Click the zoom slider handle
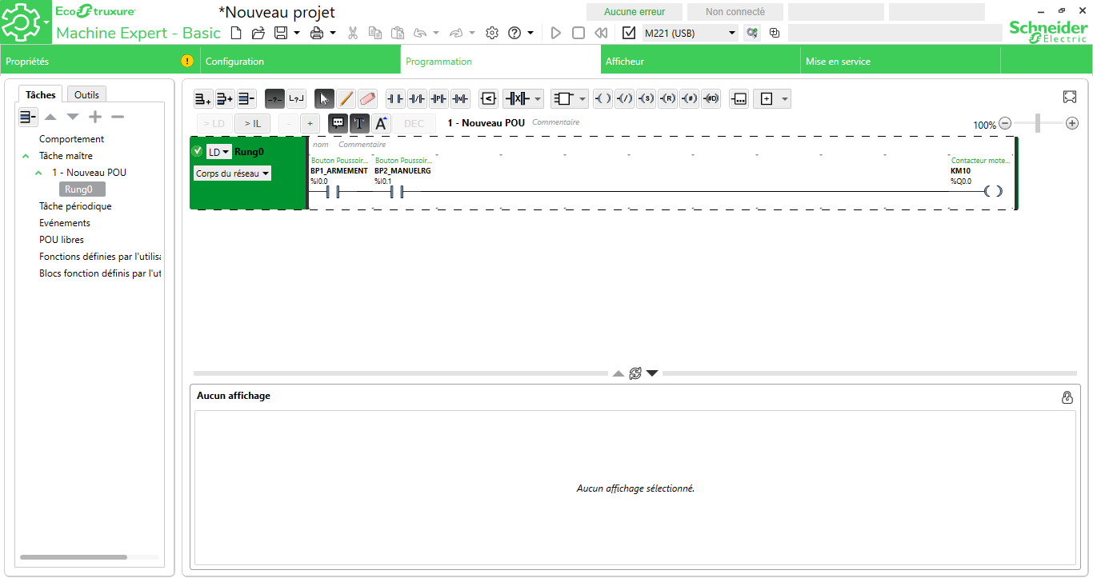Viewport: 1093px width, 578px height. coord(1038,123)
